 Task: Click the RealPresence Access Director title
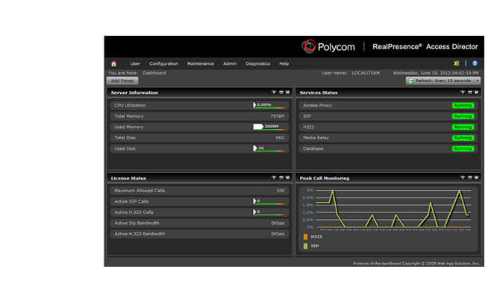coord(425,47)
